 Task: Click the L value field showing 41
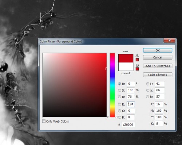pos(160,84)
